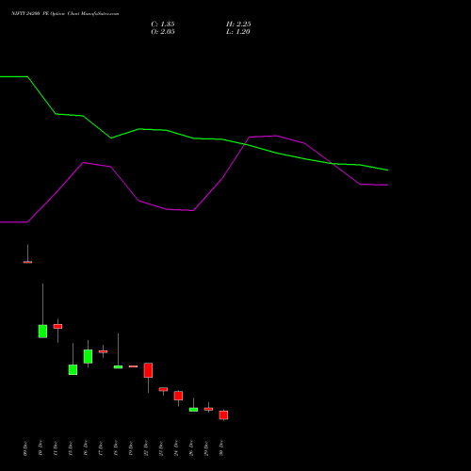Click the low value L: 1.20
This screenshot has width=471, height=471.
(238, 32)
